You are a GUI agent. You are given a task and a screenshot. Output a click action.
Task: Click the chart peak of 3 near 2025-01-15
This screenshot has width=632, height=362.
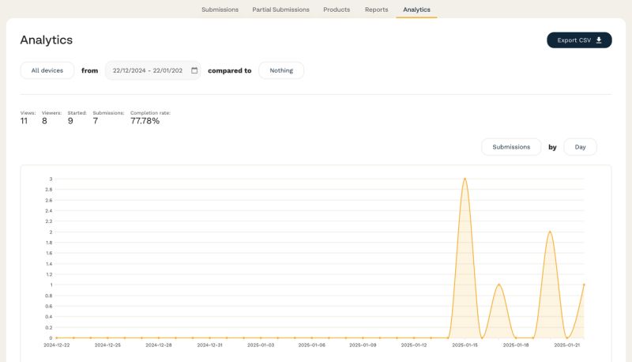(465, 179)
